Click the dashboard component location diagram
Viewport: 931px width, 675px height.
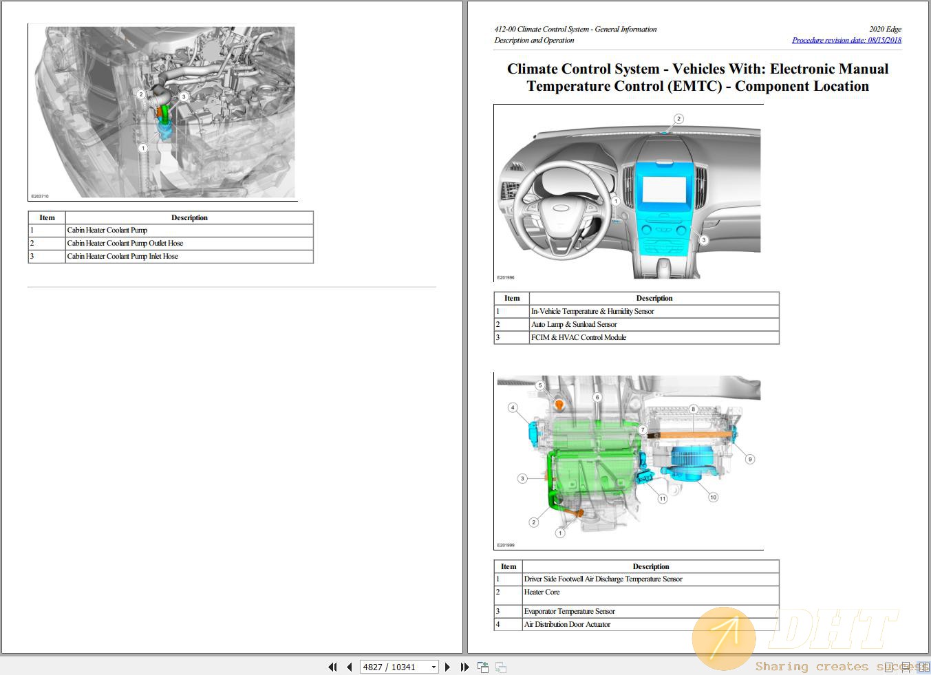tap(628, 193)
